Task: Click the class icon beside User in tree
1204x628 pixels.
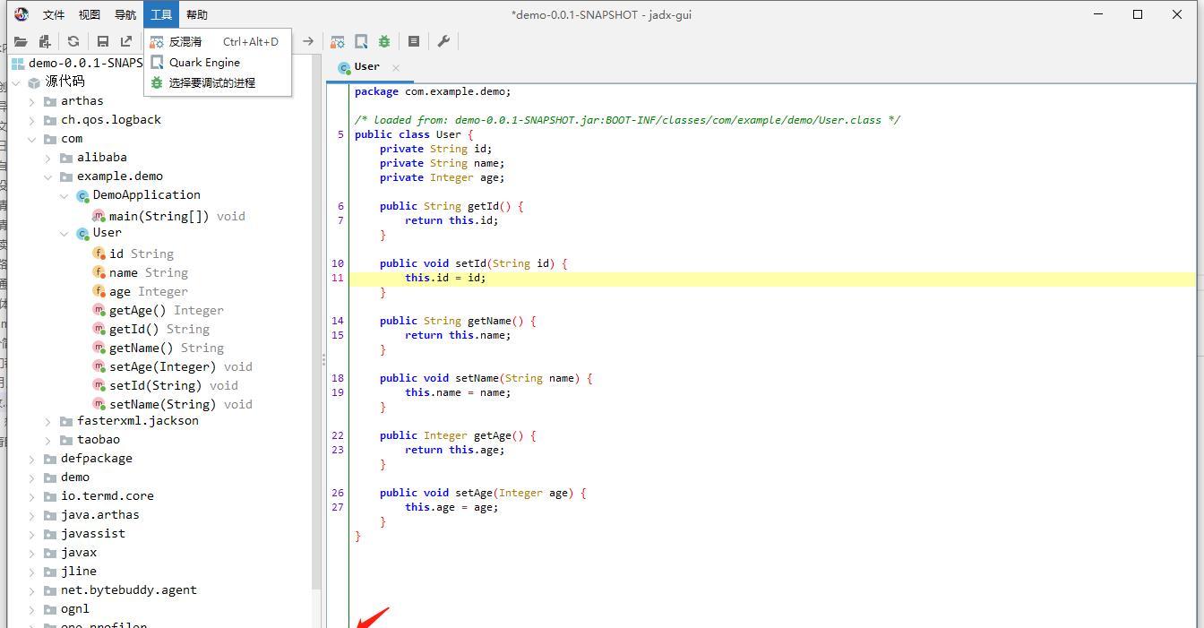Action: coord(82,233)
